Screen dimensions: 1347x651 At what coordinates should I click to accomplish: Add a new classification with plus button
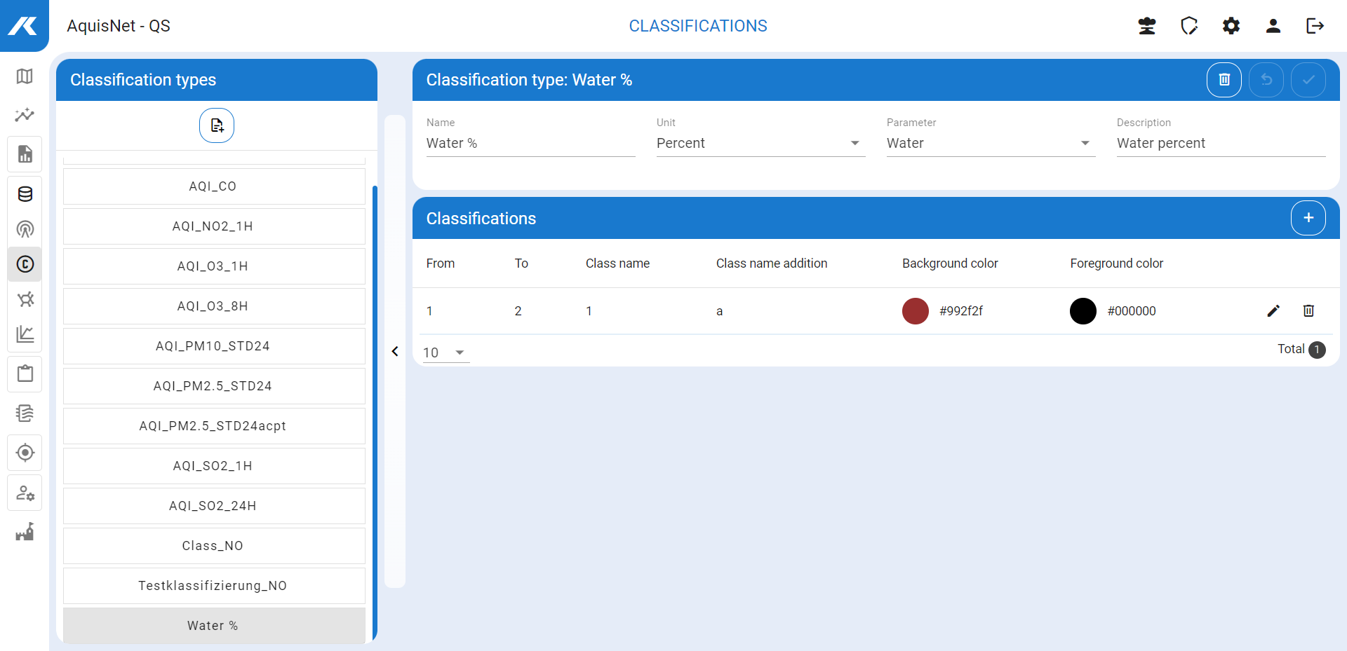(1308, 218)
